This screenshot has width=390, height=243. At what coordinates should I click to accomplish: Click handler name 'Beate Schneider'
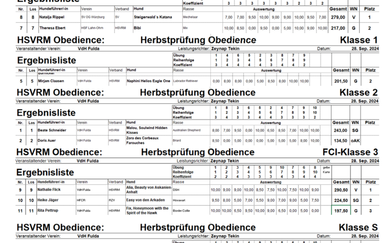click(52, 130)
